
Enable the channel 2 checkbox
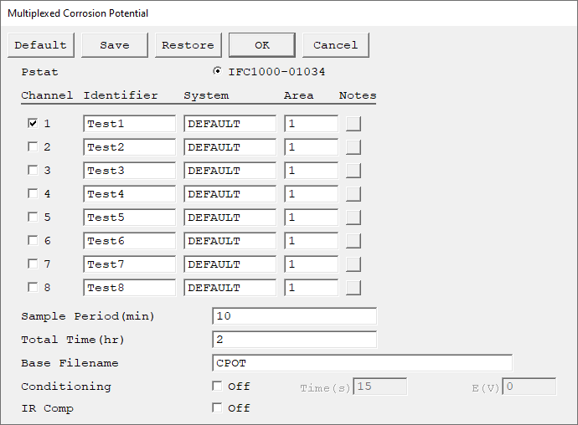[x=33, y=147]
